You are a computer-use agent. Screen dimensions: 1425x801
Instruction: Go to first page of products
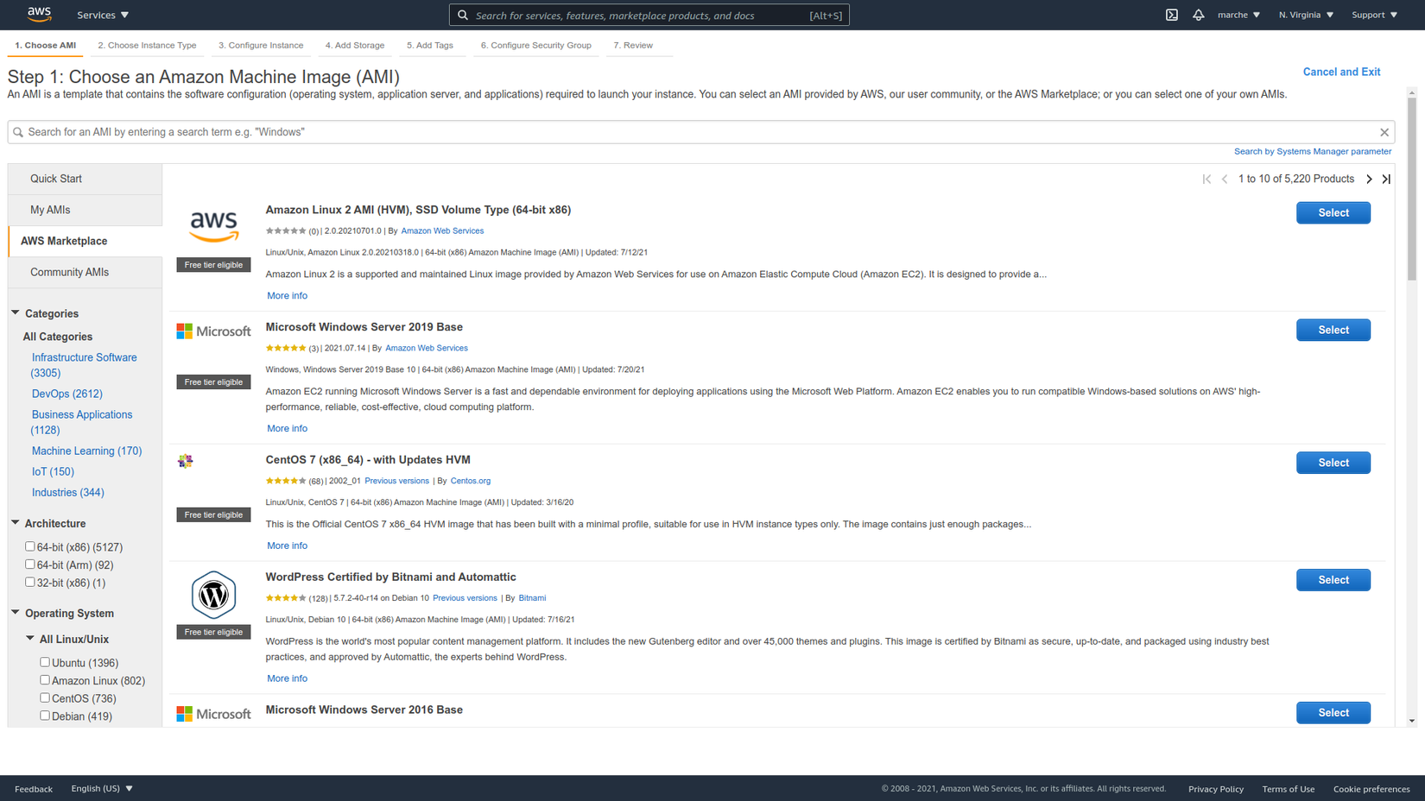tap(1206, 179)
